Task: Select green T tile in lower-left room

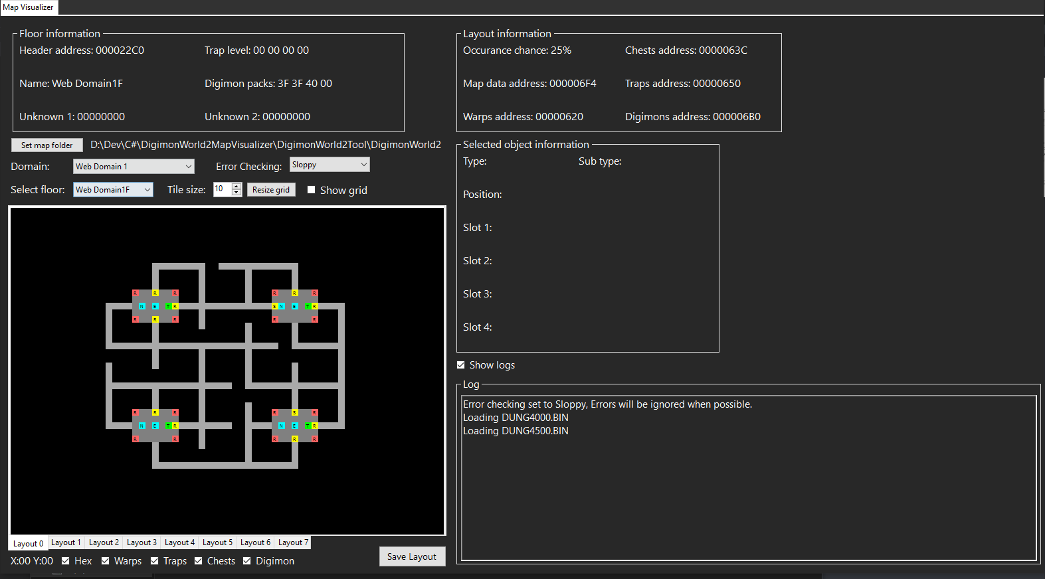Action: pyautogui.click(x=169, y=426)
